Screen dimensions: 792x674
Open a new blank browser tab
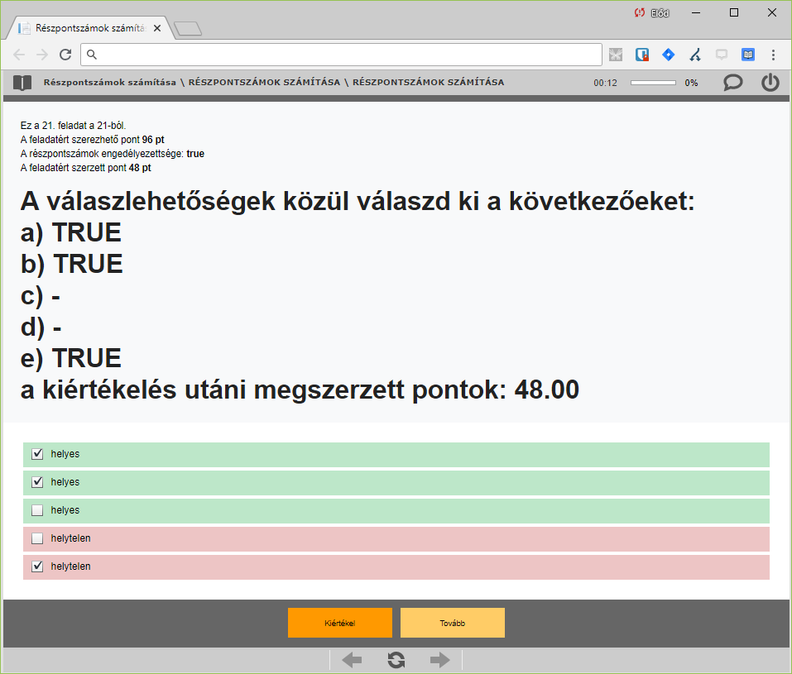pos(188,30)
